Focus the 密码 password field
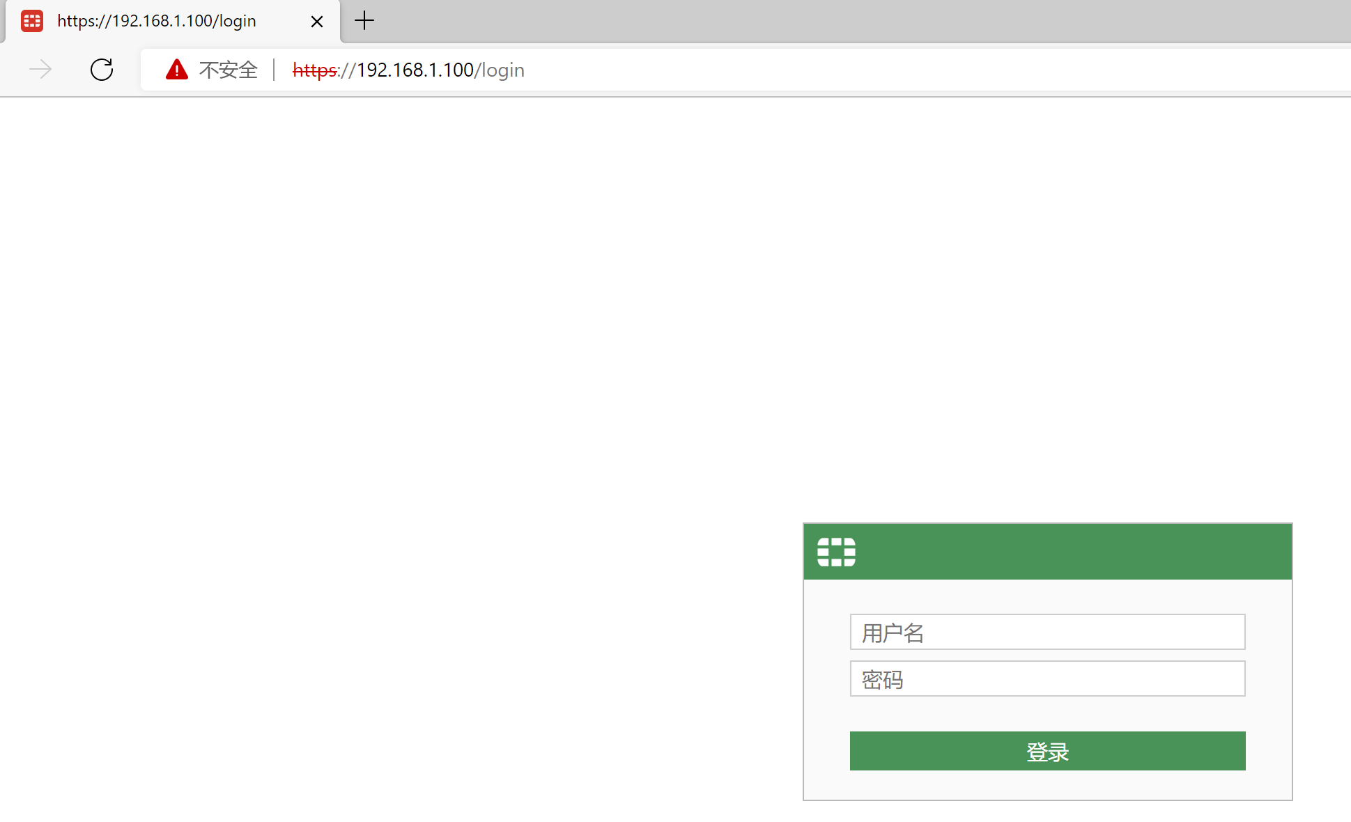This screenshot has width=1351, height=822. pos(1047,679)
